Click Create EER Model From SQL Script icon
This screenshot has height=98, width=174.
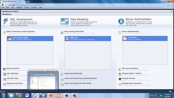point(62,84)
